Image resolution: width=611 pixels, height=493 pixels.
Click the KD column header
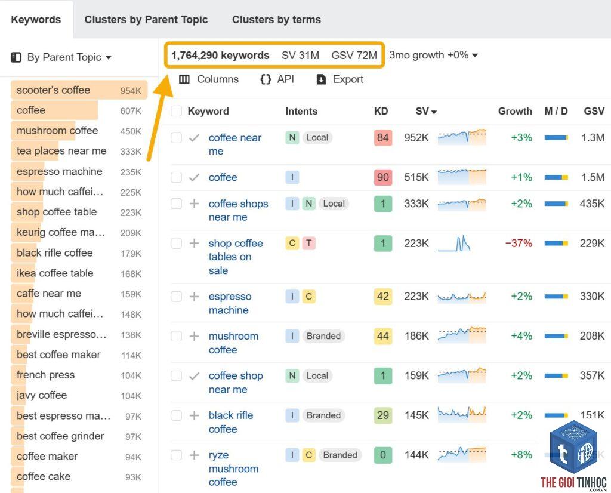pyautogui.click(x=381, y=111)
